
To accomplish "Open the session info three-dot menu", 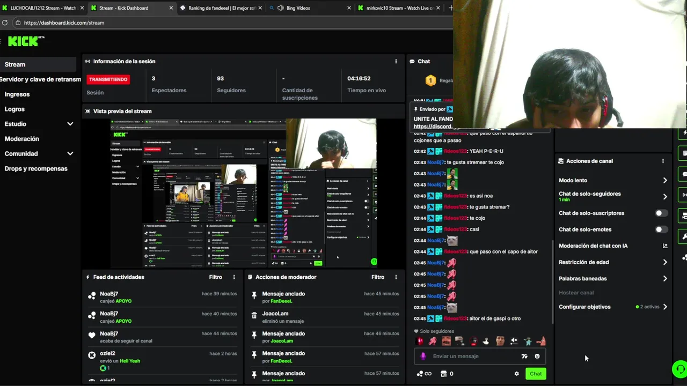I will tap(396, 61).
